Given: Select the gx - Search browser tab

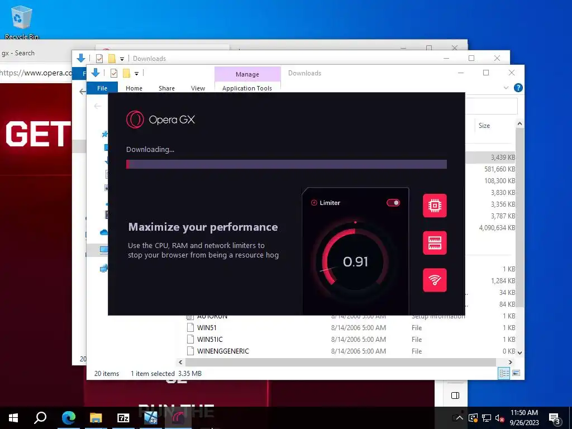Looking at the screenshot, I should [x=18, y=53].
